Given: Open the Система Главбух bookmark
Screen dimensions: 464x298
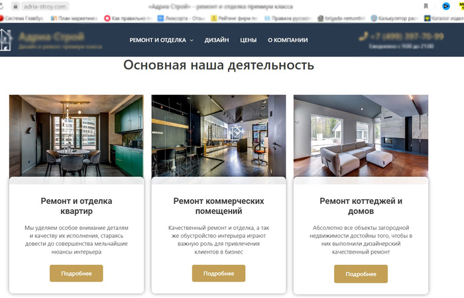Looking at the screenshot, I should click(x=21, y=19).
